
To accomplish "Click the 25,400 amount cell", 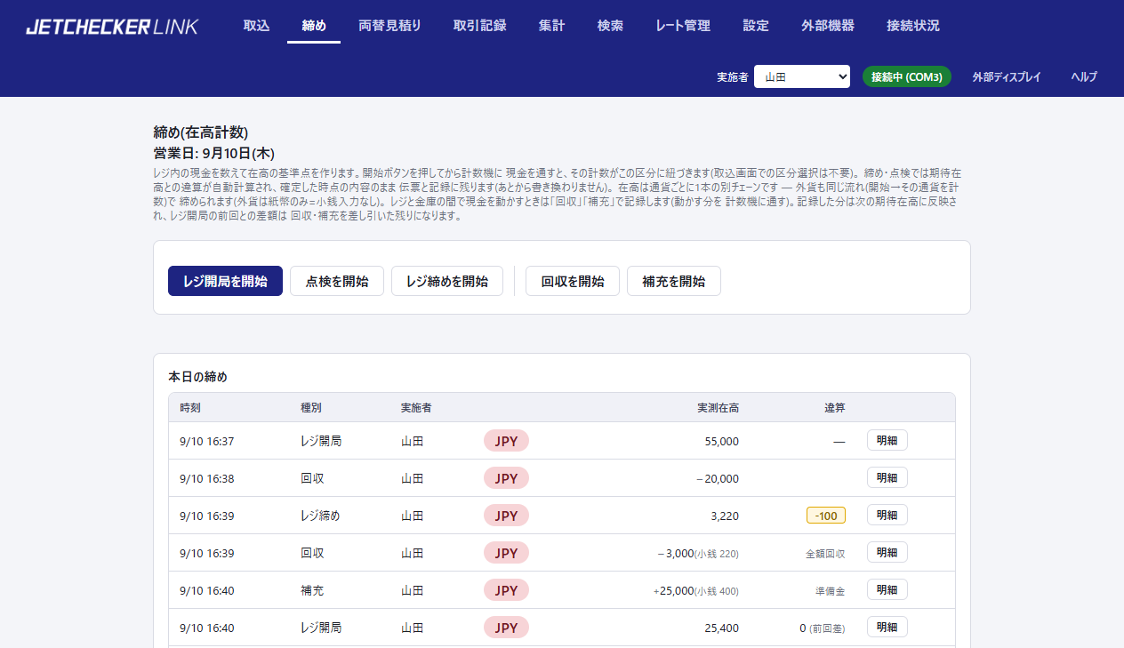I will (720, 628).
